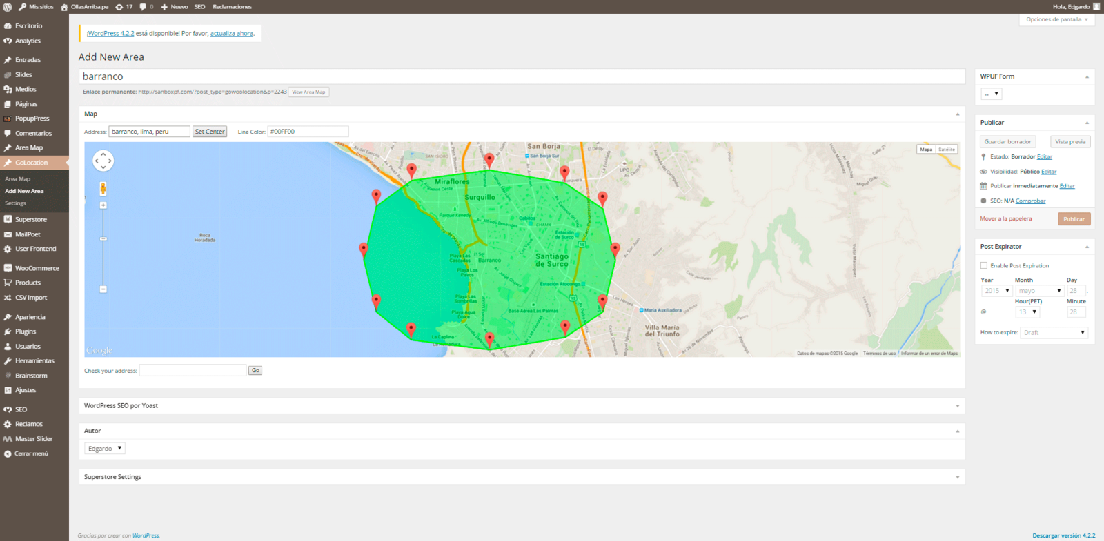The height and width of the screenshot is (541, 1104).
Task: Open the Autor dropdown showing Edgardo
Action: pyautogui.click(x=105, y=449)
